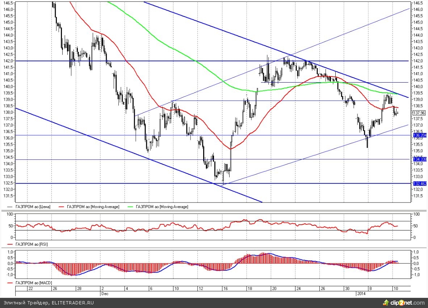Click the 100 label on the right RSI scale
Screen dimensions: 428x308
pos(416,215)
